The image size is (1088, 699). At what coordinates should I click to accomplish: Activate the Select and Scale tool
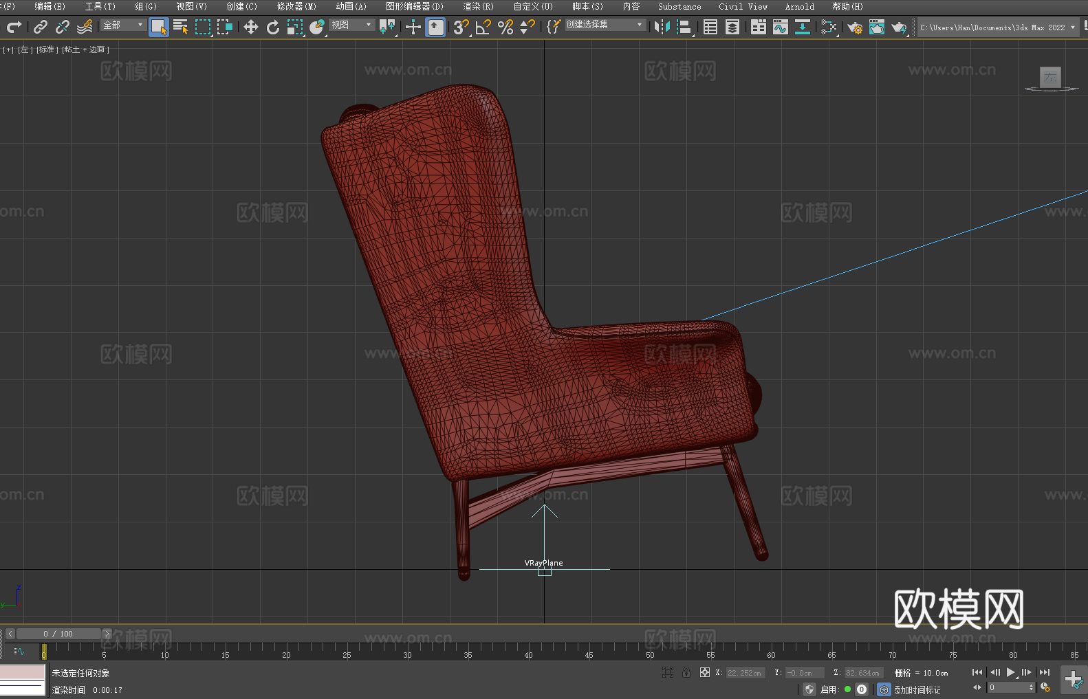pos(295,27)
